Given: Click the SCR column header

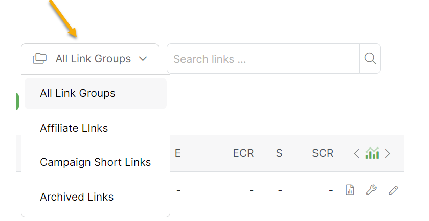Looking at the screenshot, I should tap(323, 153).
